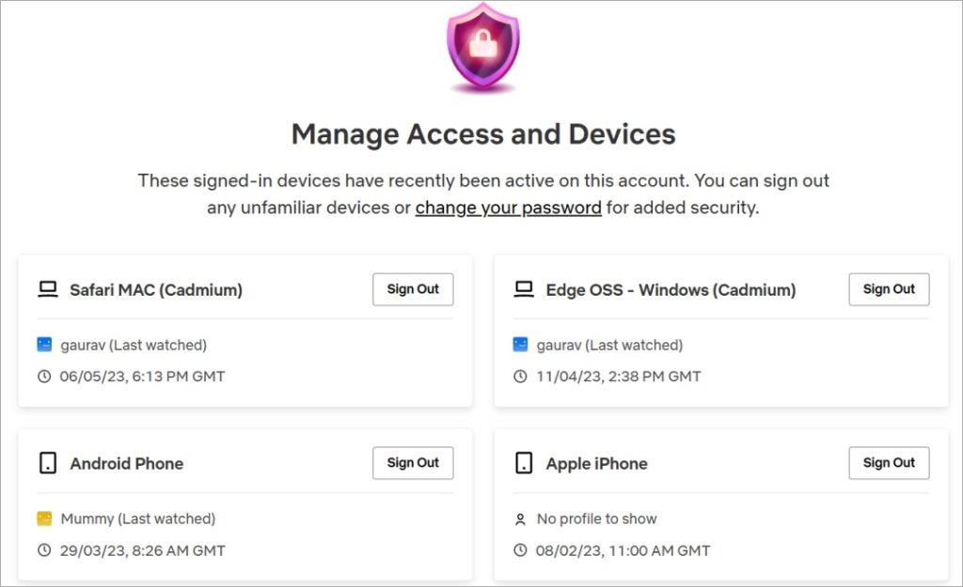Click gaurav's blue profile avatar in Safari card
Image resolution: width=963 pixels, height=587 pixels.
point(44,345)
